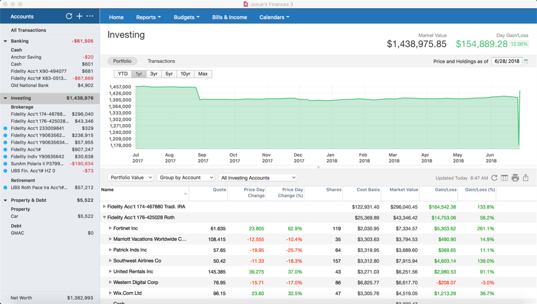The width and height of the screenshot is (537, 304).
Task: Open the three-dot more options menu
Action: pos(90,16)
